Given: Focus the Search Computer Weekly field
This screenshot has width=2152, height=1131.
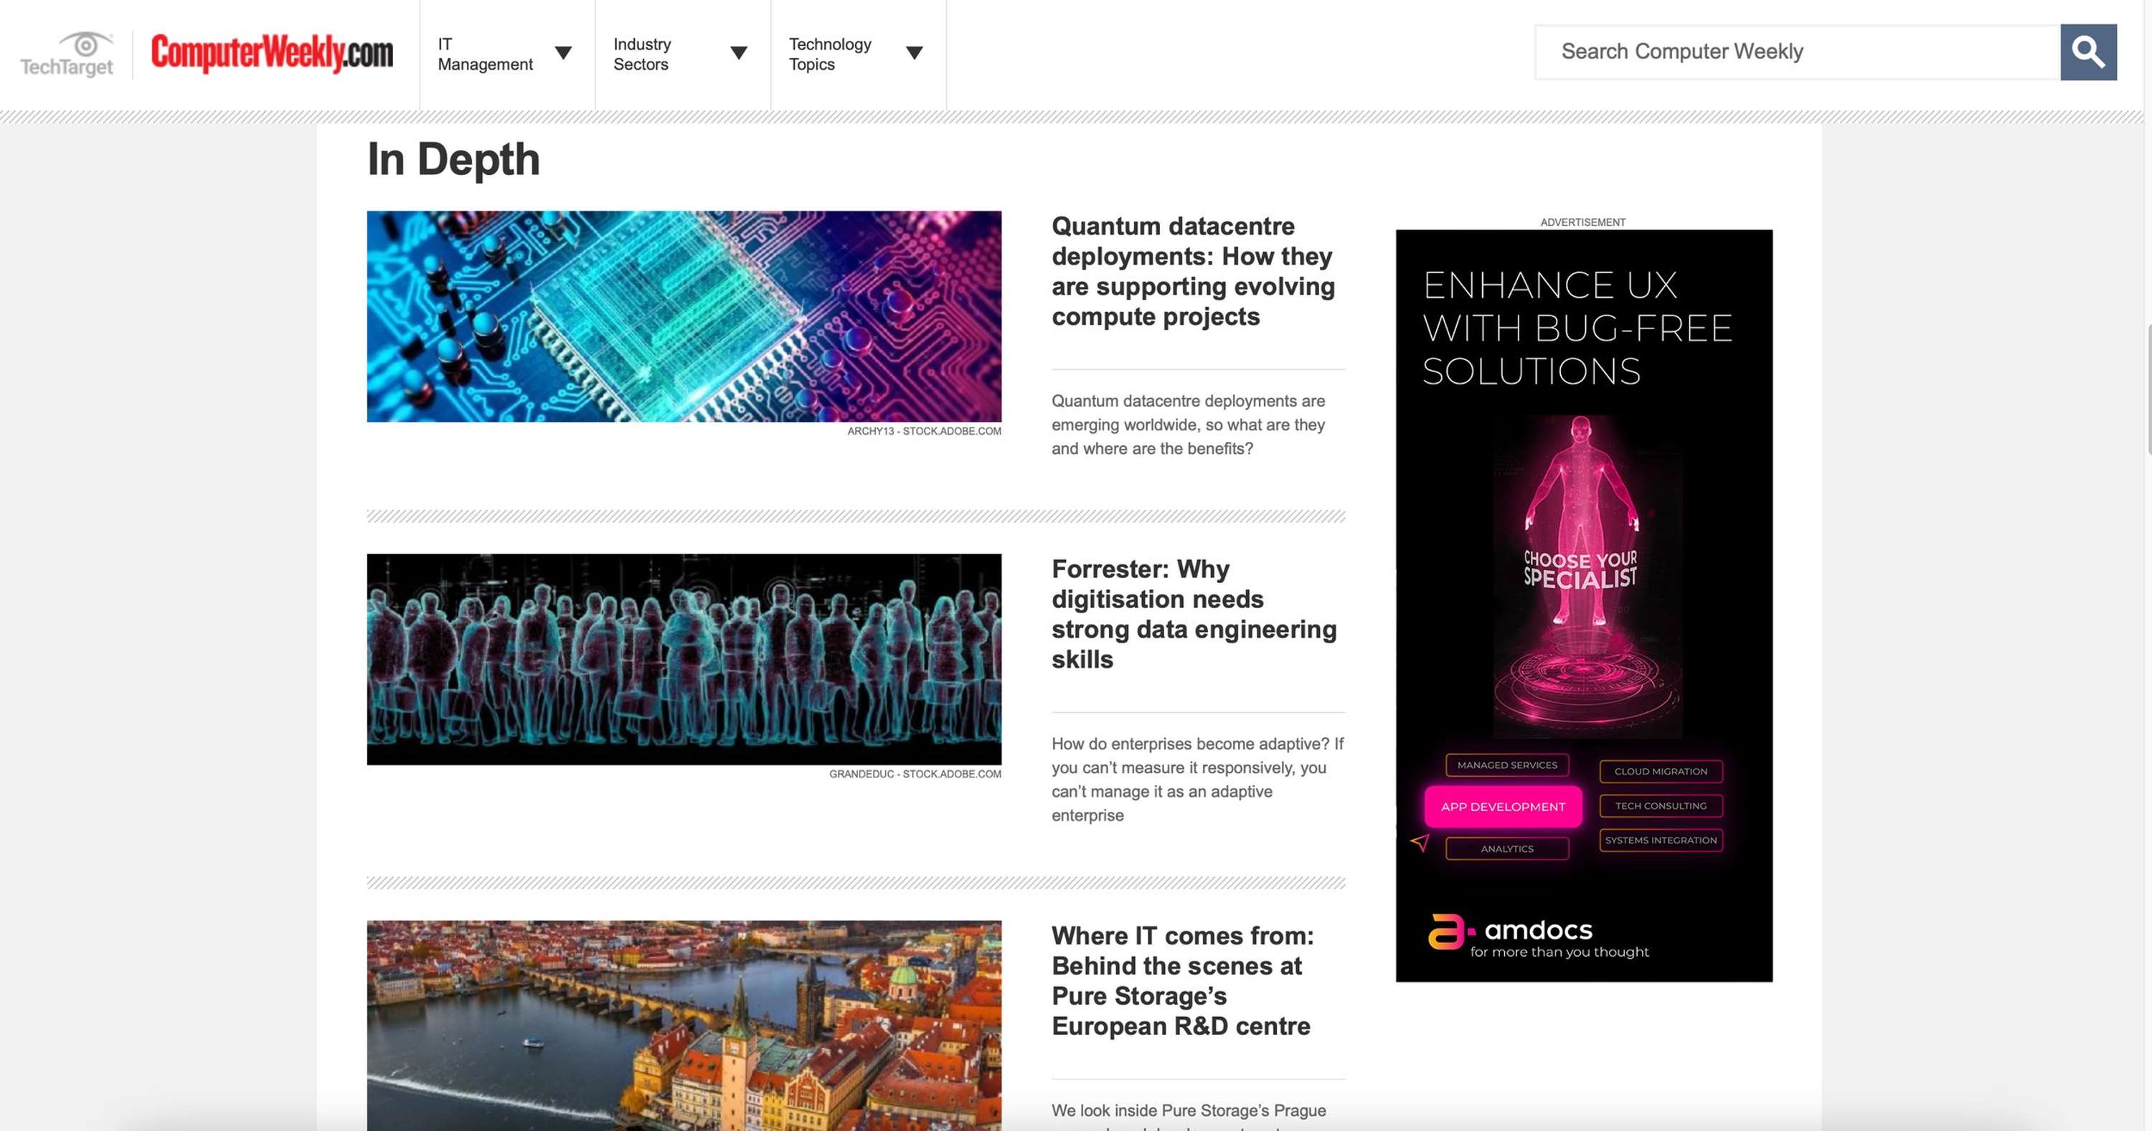Looking at the screenshot, I should (1798, 52).
